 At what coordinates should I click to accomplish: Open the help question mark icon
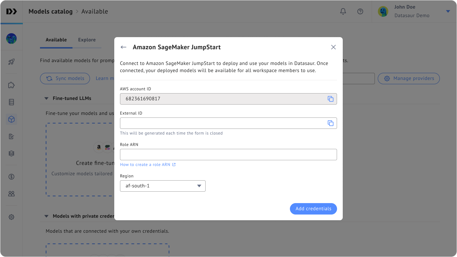(x=360, y=11)
